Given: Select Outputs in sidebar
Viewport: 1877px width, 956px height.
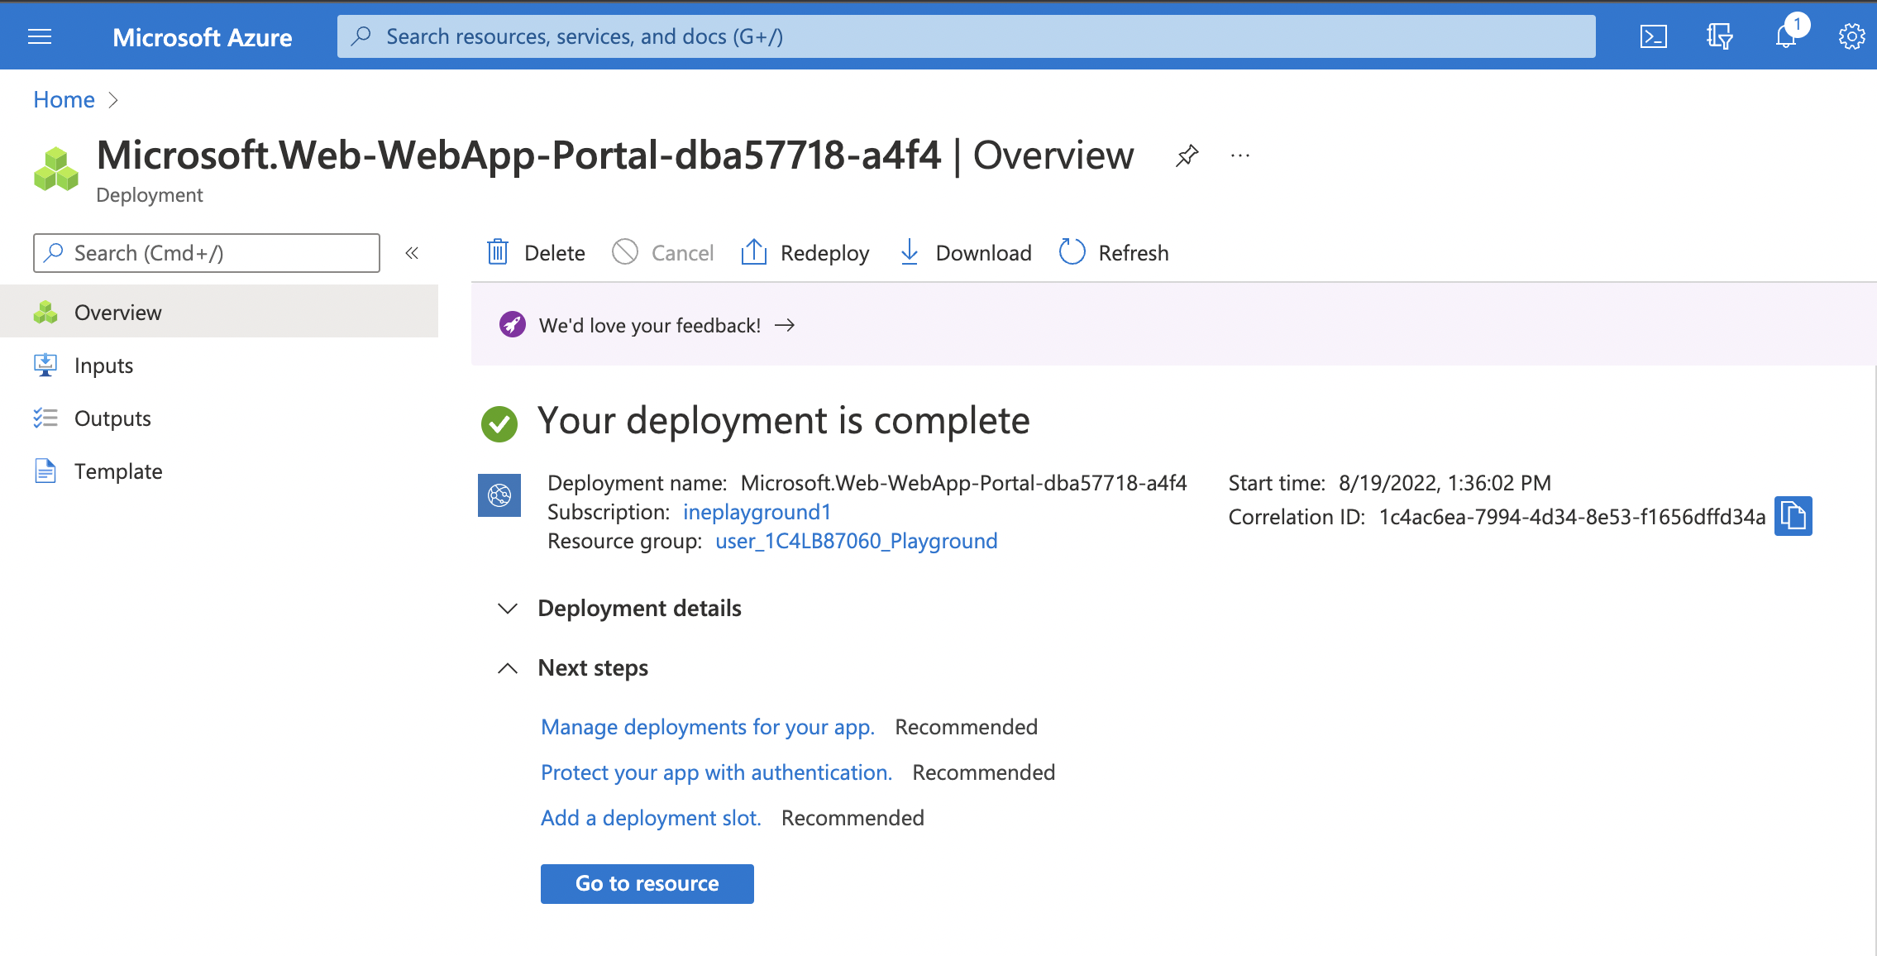Looking at the screenshot, I should click(112, 418).
